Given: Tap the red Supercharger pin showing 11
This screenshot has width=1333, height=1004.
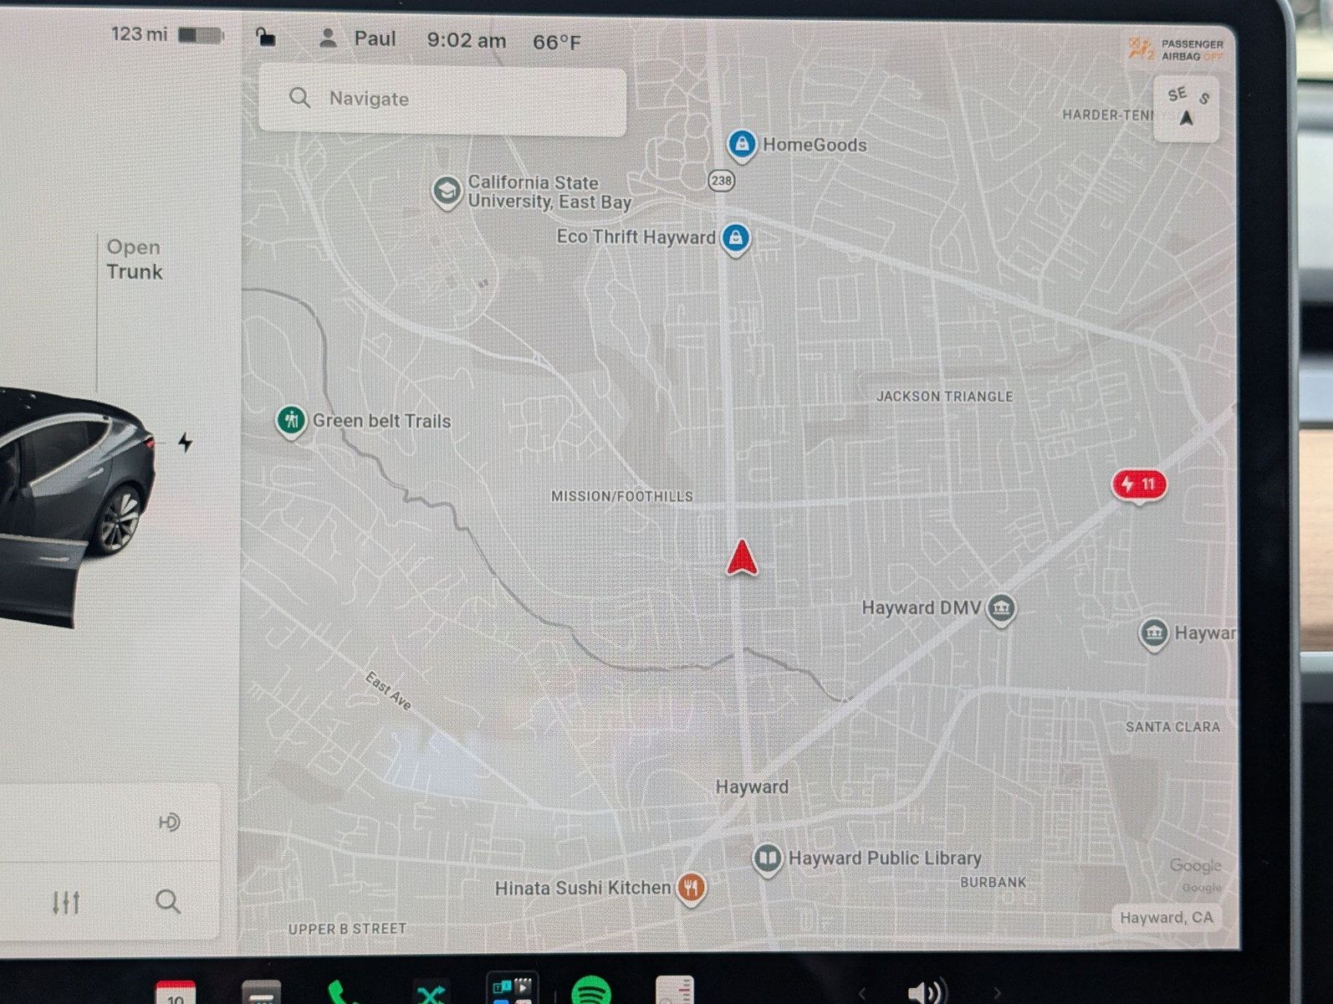Looking at the screenshot, I should [1139, 485].
